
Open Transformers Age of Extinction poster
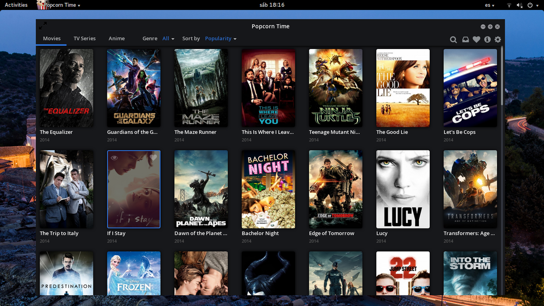click(471, 189)
